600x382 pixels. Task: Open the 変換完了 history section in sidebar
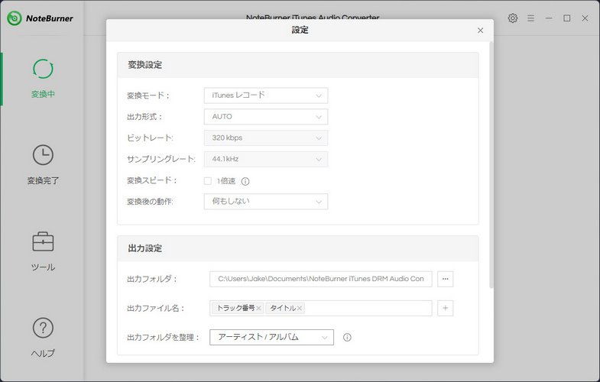pos(43,164)
